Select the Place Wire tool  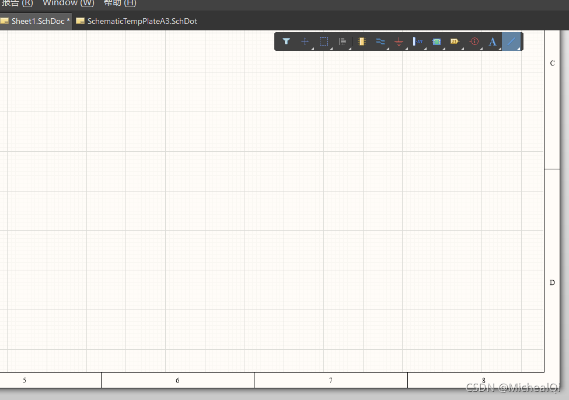coord(380,41)
